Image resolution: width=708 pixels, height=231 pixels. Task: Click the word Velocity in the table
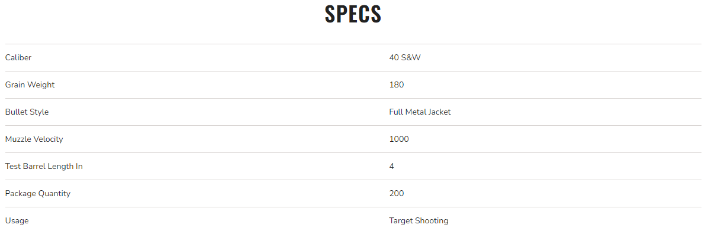point(47,139)
